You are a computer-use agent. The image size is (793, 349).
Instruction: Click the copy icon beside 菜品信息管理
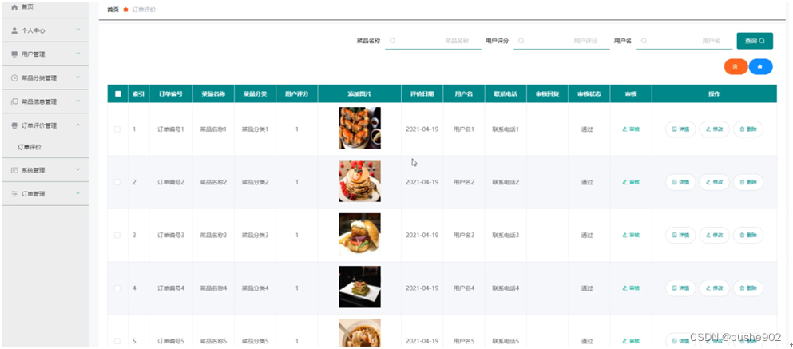(x=14, y=101)
